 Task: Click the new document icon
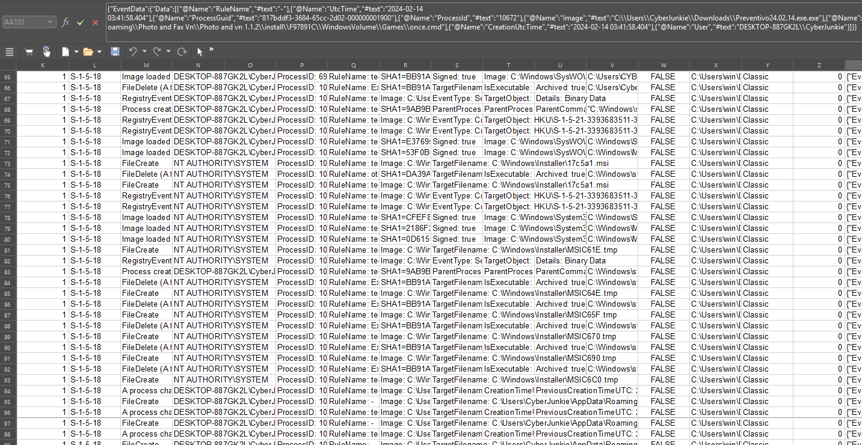click(65, 52)
